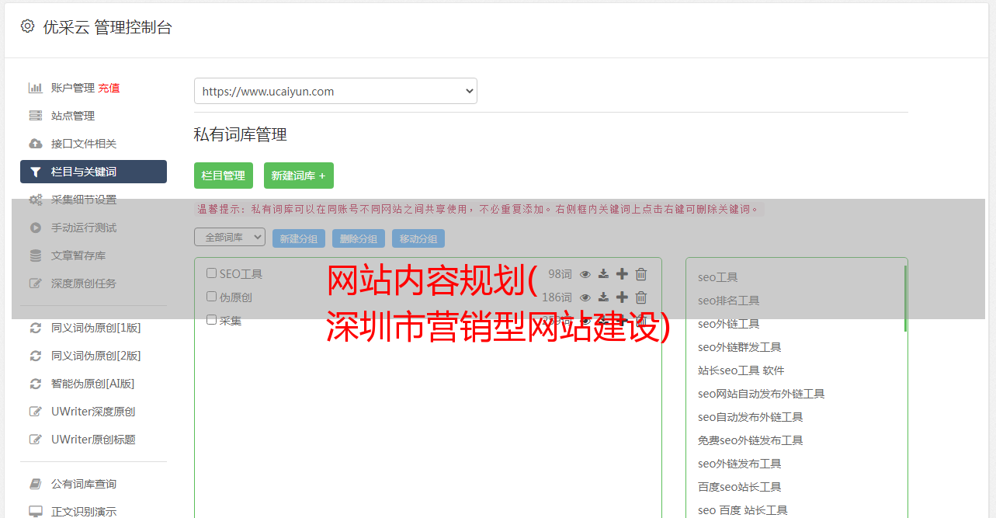Tick the SEO工具 checkbox

tap(211, 273)
